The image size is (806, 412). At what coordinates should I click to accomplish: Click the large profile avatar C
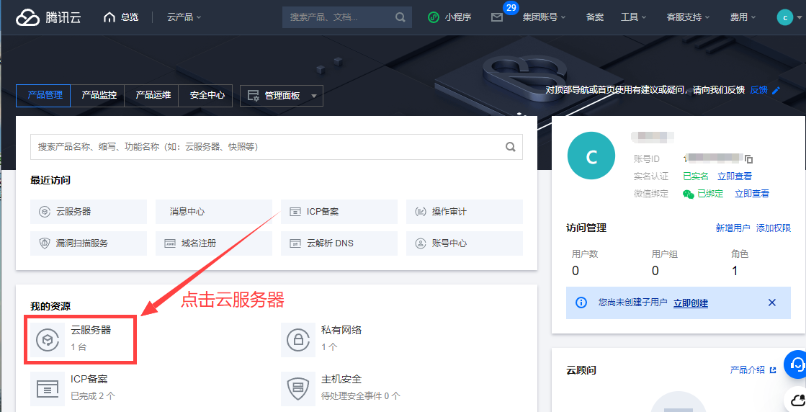591,156
